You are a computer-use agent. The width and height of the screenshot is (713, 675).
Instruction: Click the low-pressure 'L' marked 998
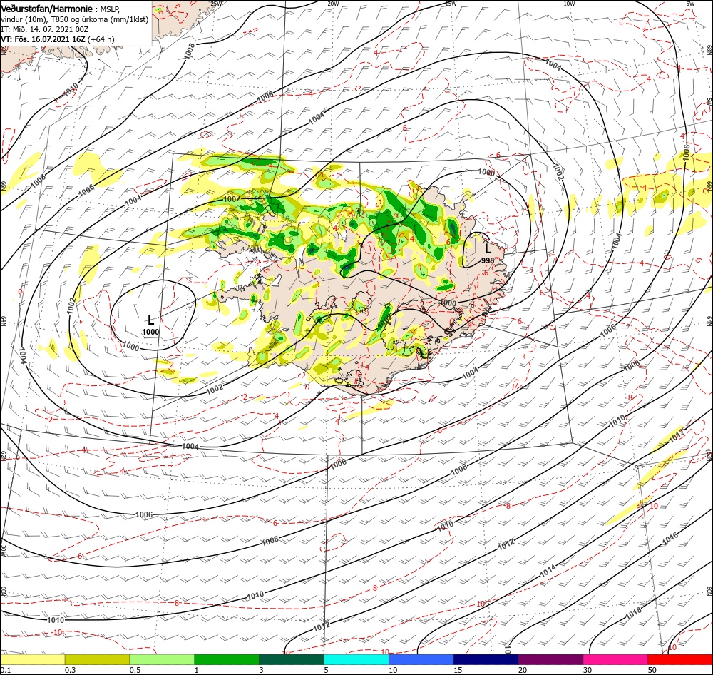(x=488, y=249)
